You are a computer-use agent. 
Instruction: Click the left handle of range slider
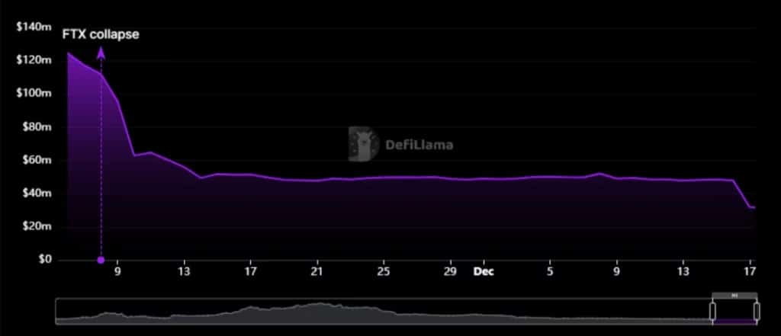click(x=712, y=312)
